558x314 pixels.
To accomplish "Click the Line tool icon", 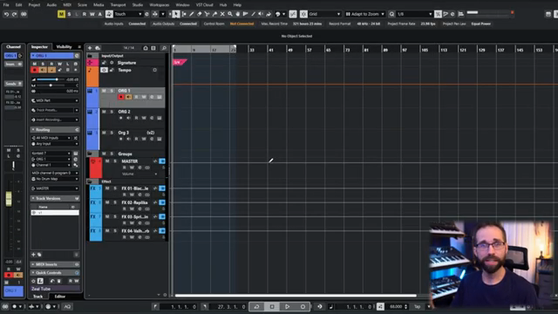I will [x=254, y=14].
